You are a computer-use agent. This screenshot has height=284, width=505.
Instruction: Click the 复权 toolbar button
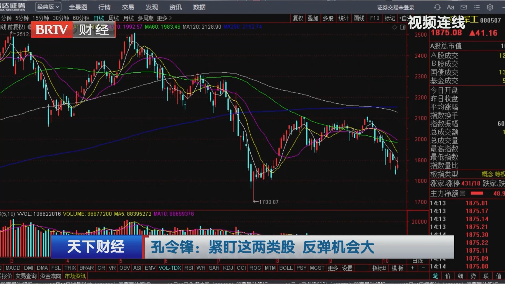pos(298,18)
